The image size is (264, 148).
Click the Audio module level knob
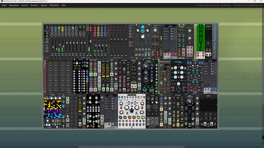pos(209,45)
